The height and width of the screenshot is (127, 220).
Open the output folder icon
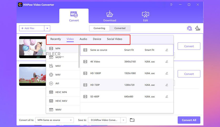(132, 120)
